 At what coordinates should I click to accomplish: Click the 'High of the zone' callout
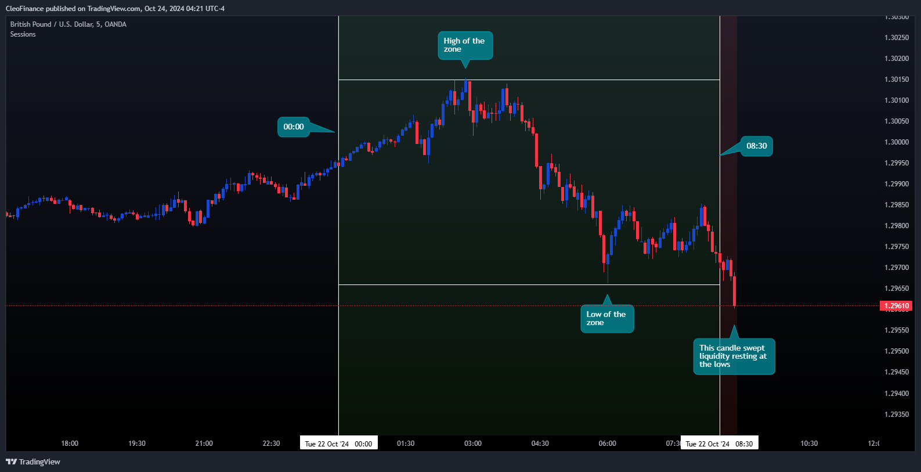point(464,45)
